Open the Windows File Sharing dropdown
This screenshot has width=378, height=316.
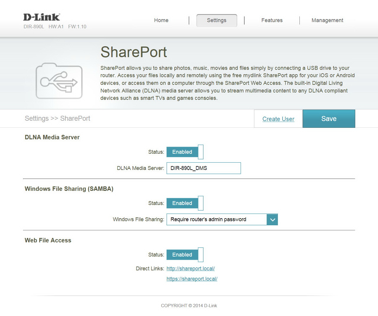(222, 219)
